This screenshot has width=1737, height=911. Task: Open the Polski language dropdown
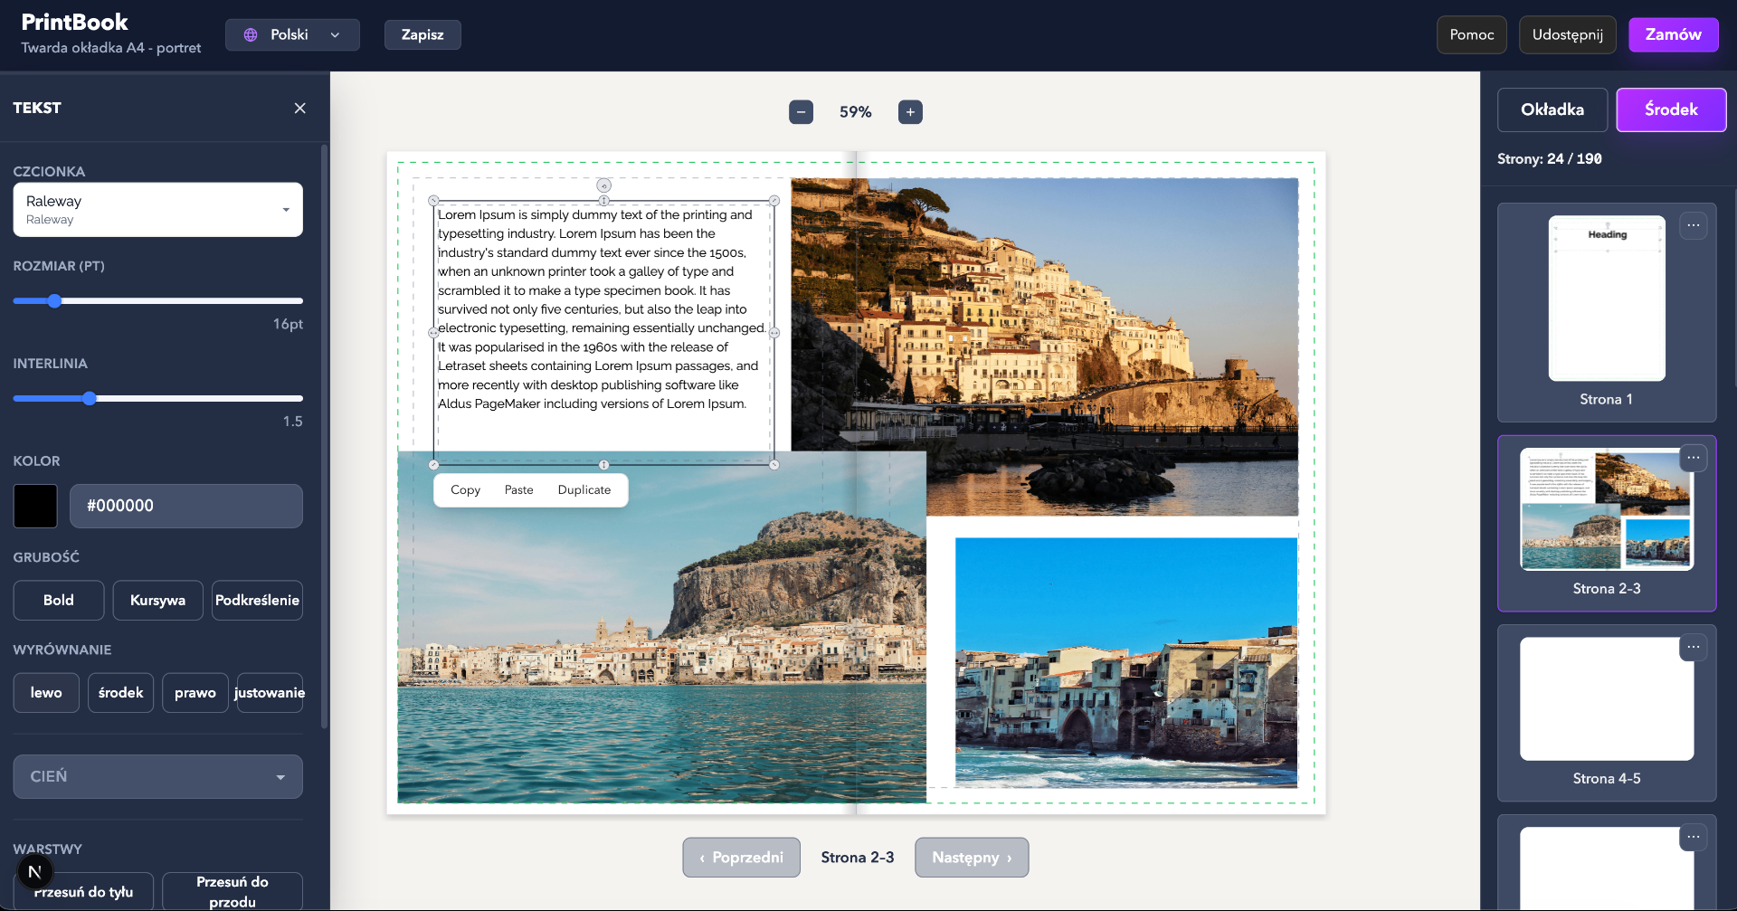pos(292,35)
